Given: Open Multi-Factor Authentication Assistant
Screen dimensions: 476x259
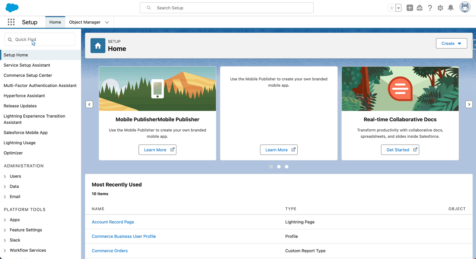Looking at the screenshot, I should click(40, 86).
